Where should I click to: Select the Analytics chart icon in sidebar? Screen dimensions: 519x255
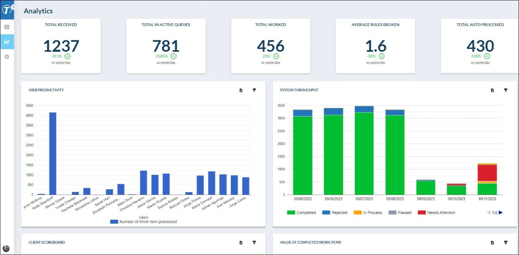click(7, 42)
